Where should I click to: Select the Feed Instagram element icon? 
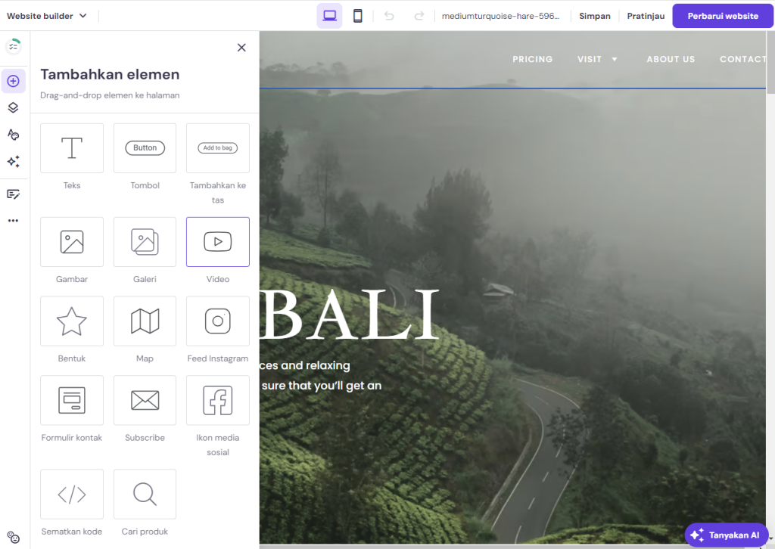(217, 321)
